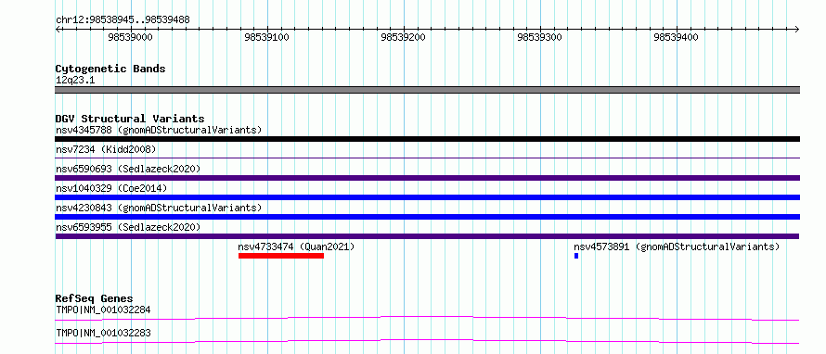Click the gray 12q23.1 cytogenetic band bar
Viewport: 826px width, 354px height.
coord(428,90)
